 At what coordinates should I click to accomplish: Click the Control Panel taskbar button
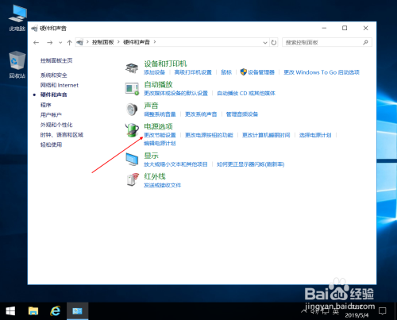pos(77,311)
